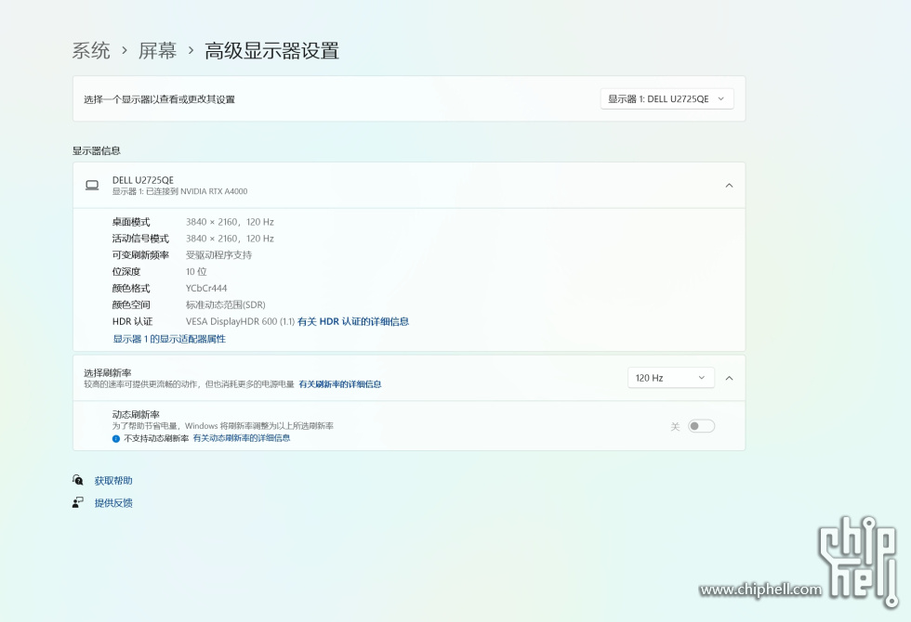The width and height of the screenshot is (911, 622).
Task: Open 有关 HDR 认证的详细信息 link
Action: tap(353, 321)
